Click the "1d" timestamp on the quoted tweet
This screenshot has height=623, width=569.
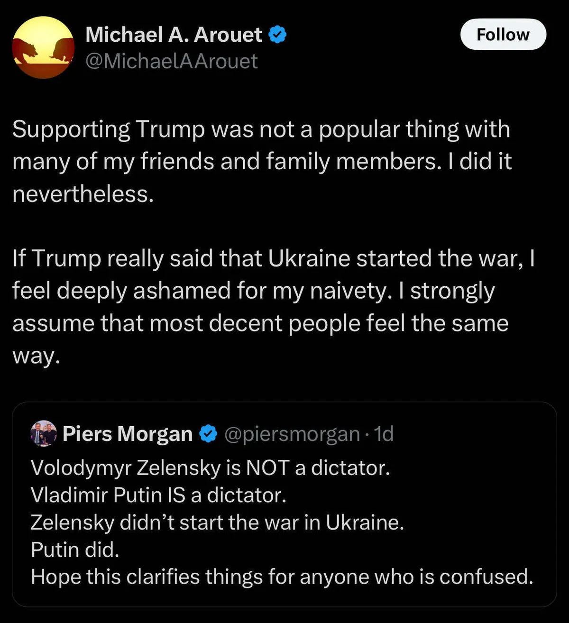384,434
